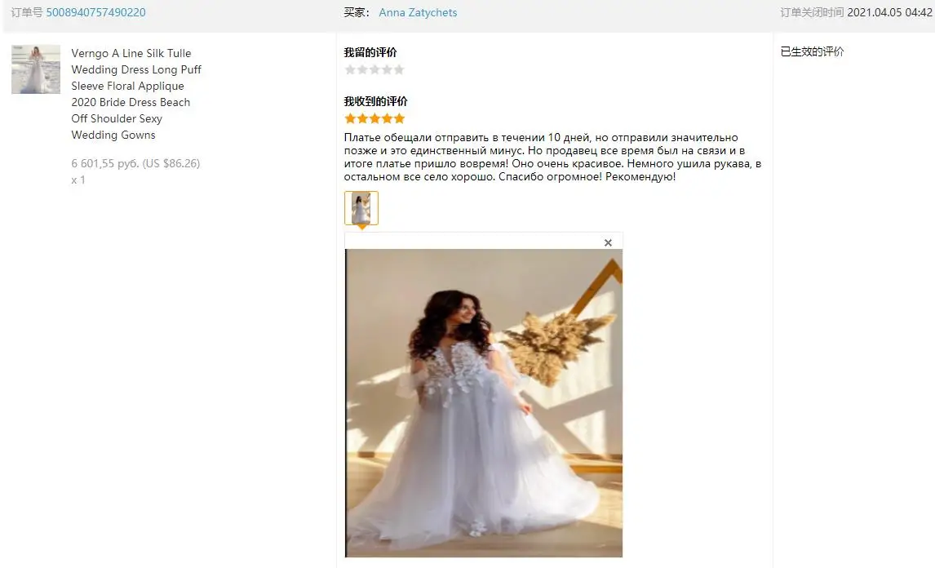The image size is (935, 568).
Task: Close the enlarged review photo
Action: (x=608, y=242)
